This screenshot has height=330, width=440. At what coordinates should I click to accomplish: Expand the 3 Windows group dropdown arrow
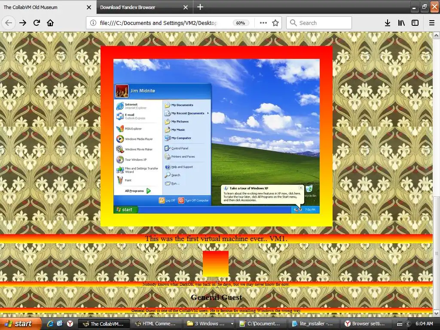232,324
